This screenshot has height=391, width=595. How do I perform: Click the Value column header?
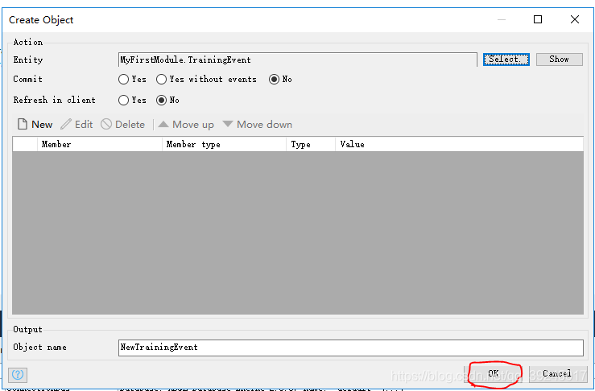[459, 145]
